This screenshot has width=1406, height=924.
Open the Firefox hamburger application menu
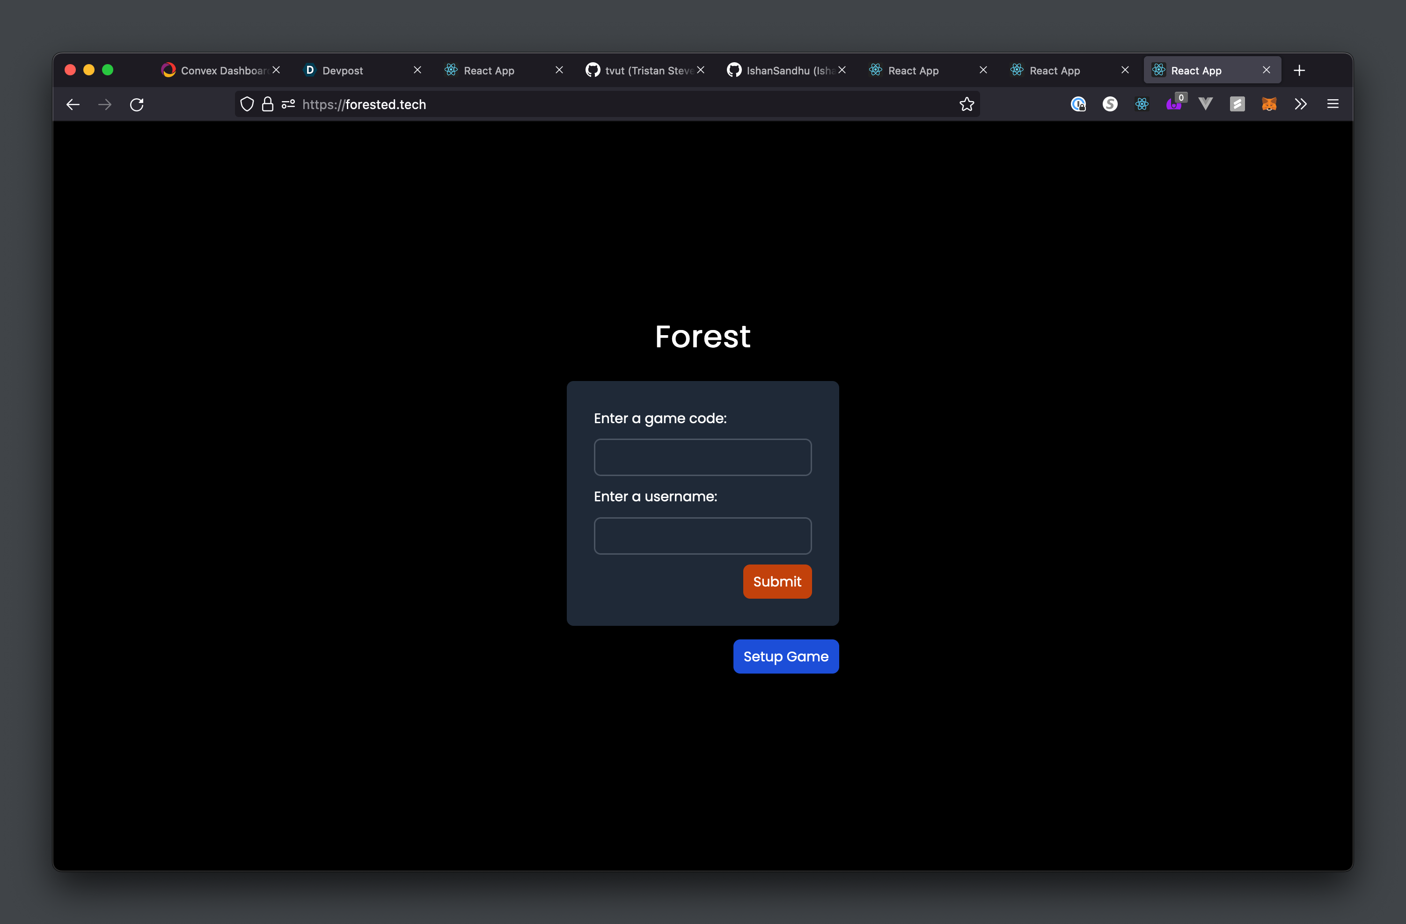coord(1332,104)
